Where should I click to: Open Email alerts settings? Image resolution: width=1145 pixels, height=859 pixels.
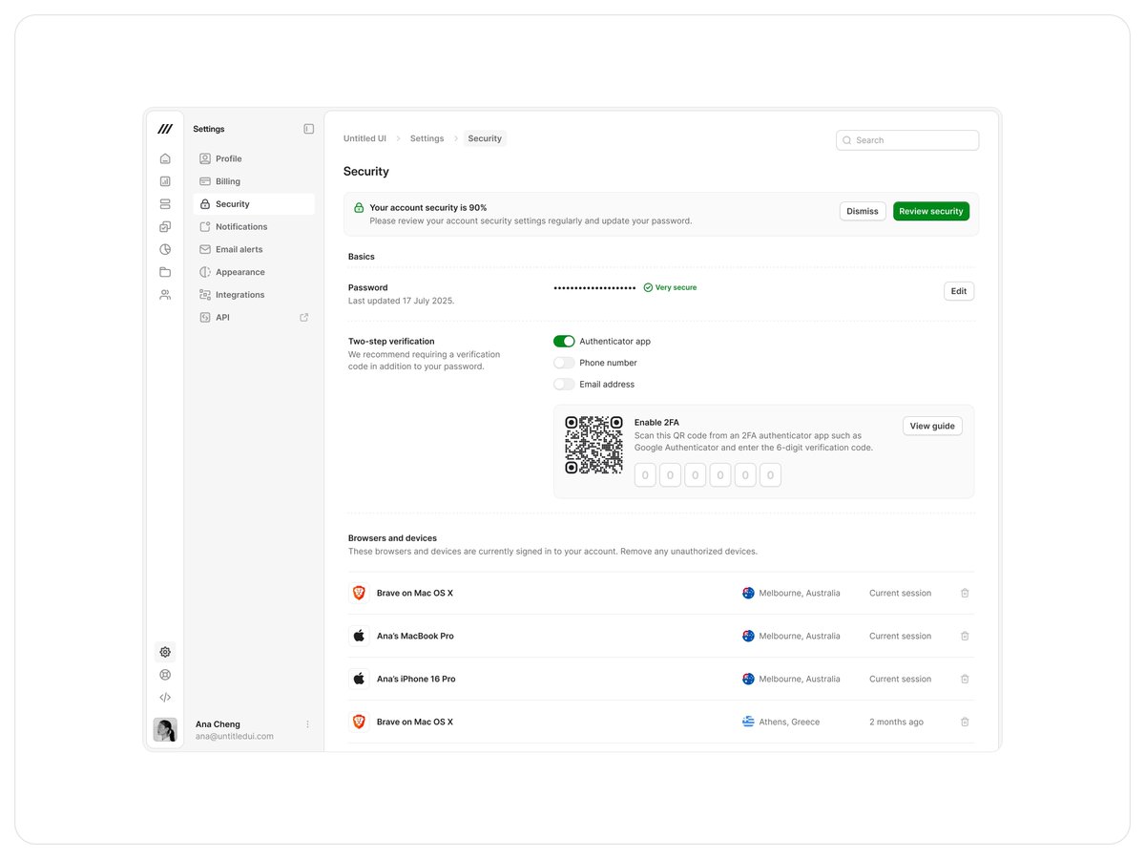254,250
